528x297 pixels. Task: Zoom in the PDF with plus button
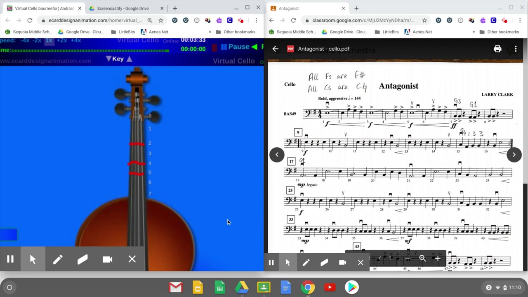pyautogui.click(x=438, y=258)
